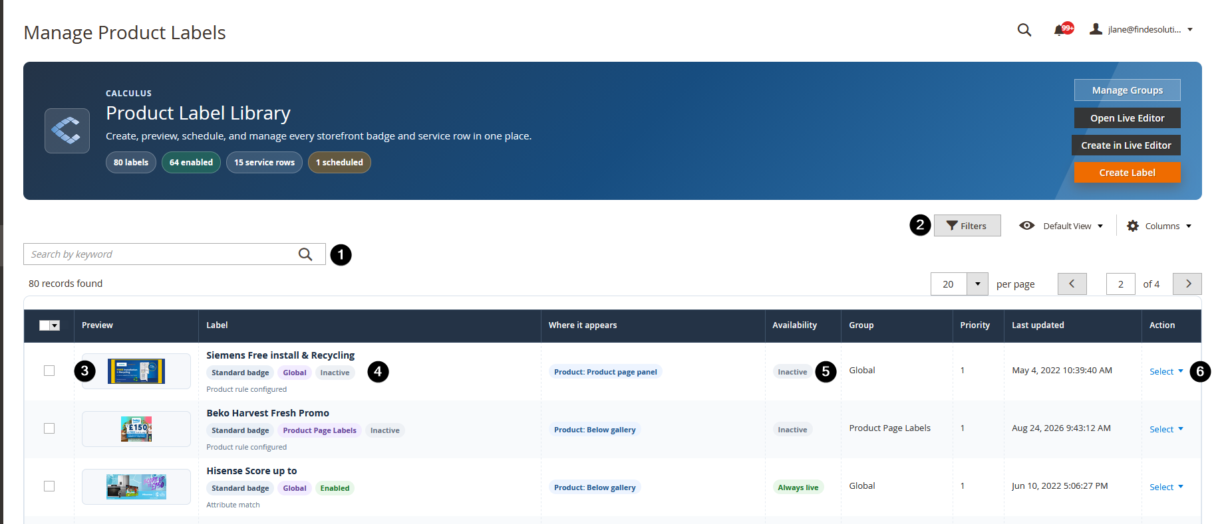Open Select action for Hisense row
The width and height of the screenshot is (1220, 524).
[1166, 487]
